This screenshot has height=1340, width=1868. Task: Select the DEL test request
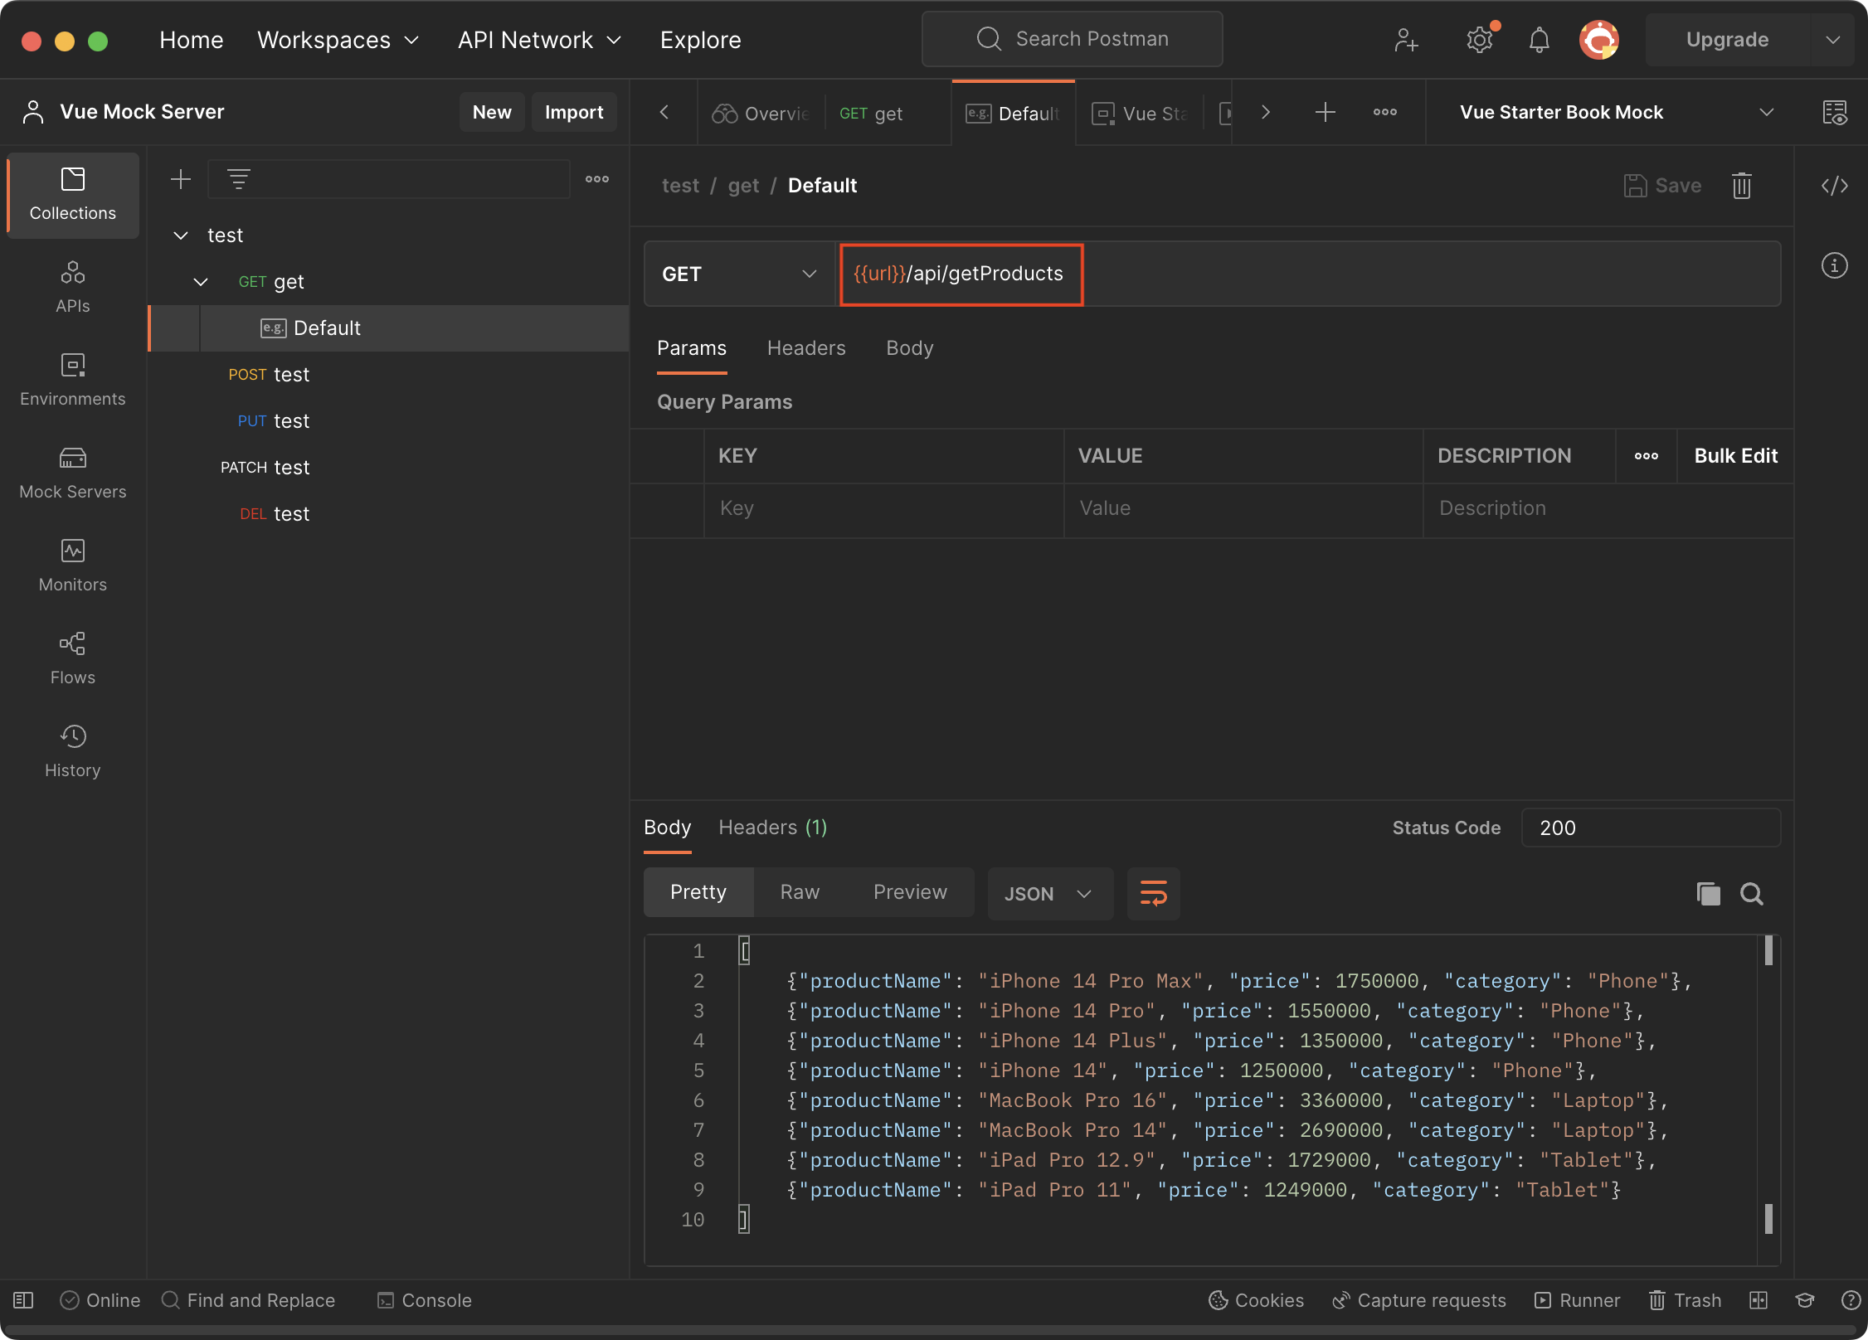point(388,514)
